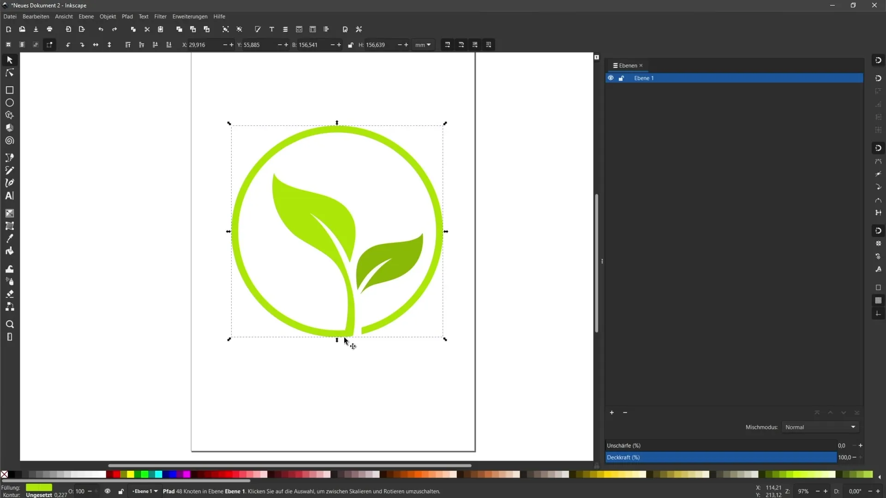Open the Erweiterungen menu

[x=190, y=17]
